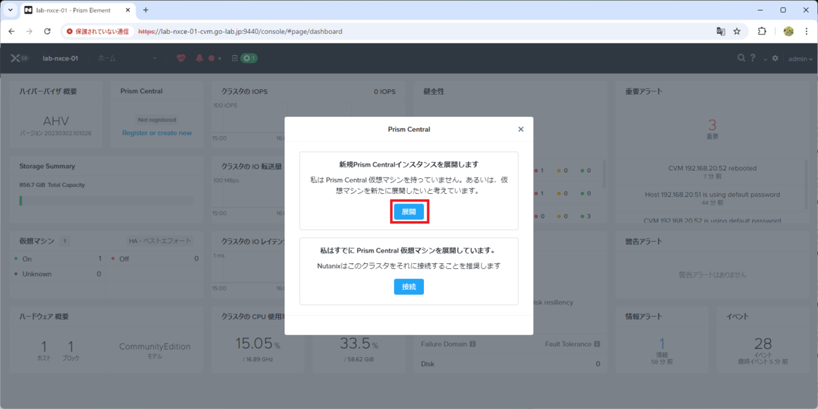Screen dimensions: 818x409
Task: Open the settings gear icon
Action: click(775, 59)
